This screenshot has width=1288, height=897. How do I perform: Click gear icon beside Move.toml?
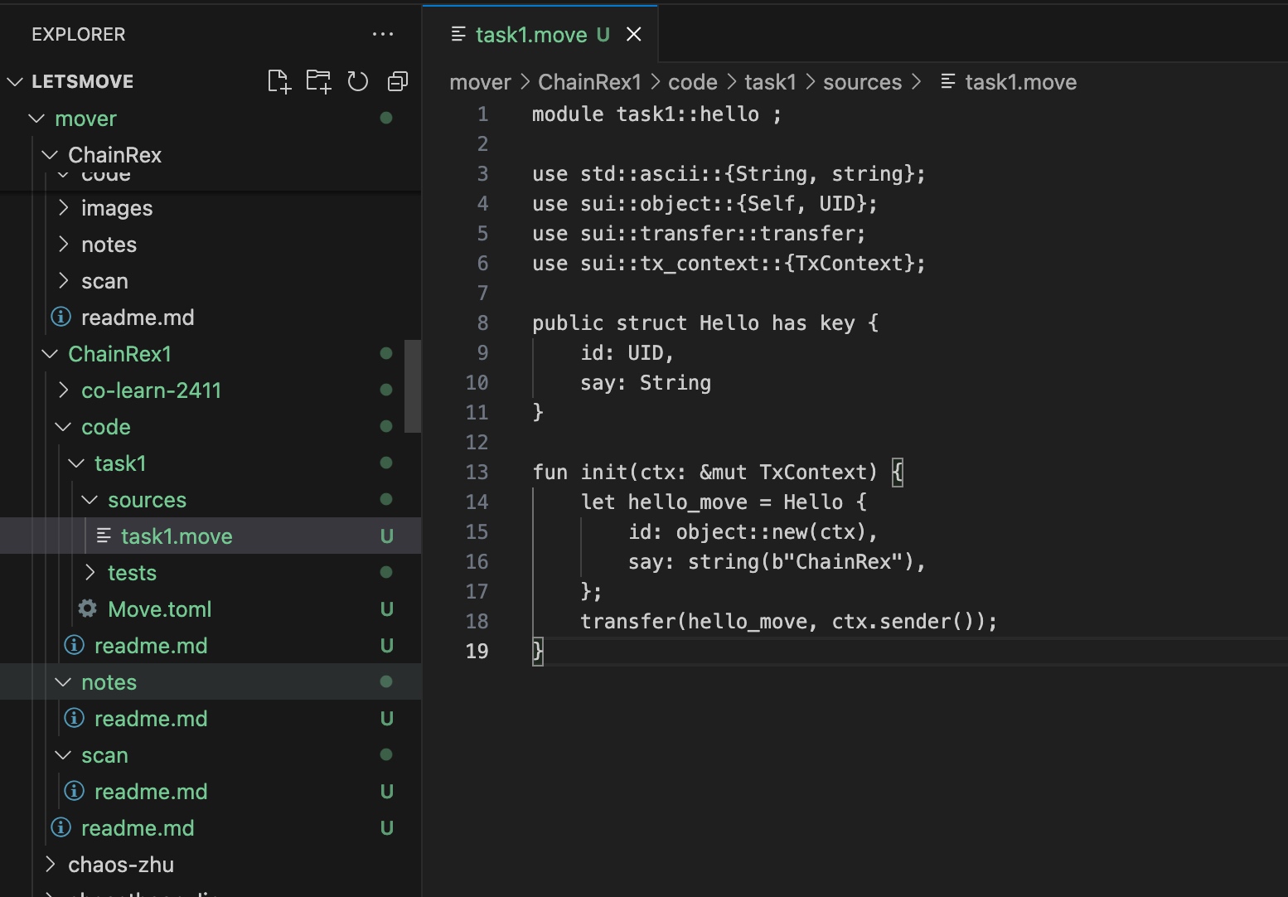(88, 609)
